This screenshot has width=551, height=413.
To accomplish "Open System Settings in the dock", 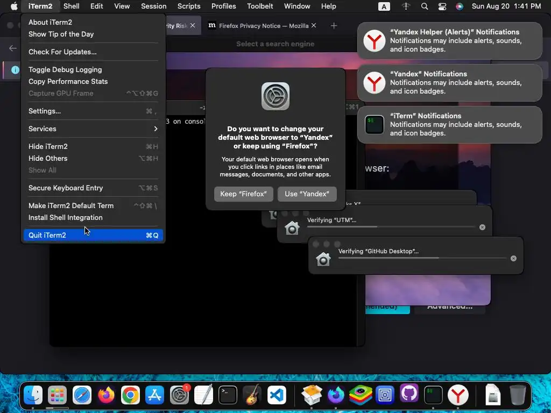I will (x=180, y=395).
